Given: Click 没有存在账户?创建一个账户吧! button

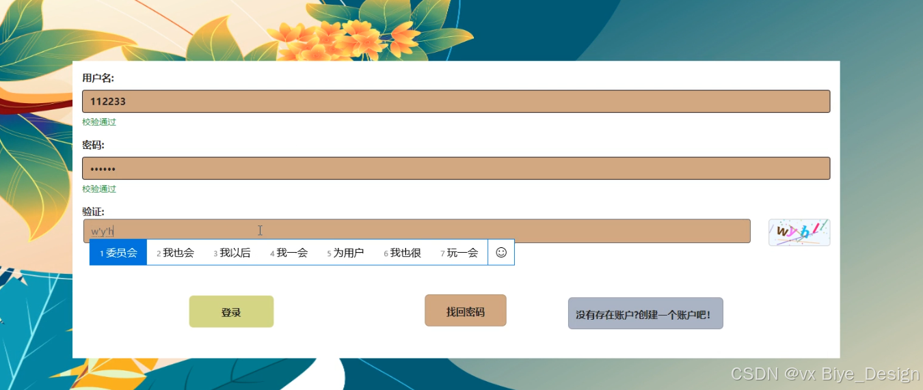Looking at the screenshot, I should [x=645, y=314].
